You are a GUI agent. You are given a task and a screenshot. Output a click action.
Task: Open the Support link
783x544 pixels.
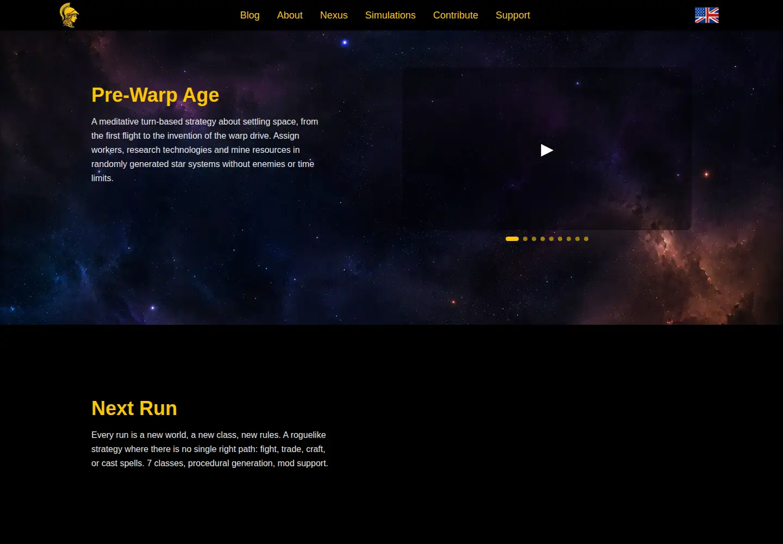point(513,15)
